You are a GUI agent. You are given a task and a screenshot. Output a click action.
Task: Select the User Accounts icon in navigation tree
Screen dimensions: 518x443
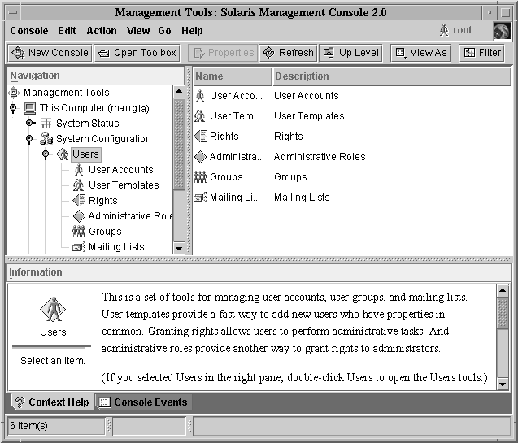(79, 170)
